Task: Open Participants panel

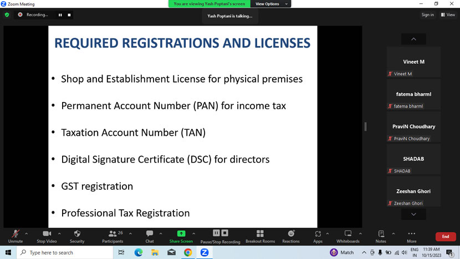Action: (x=113, y=236)
